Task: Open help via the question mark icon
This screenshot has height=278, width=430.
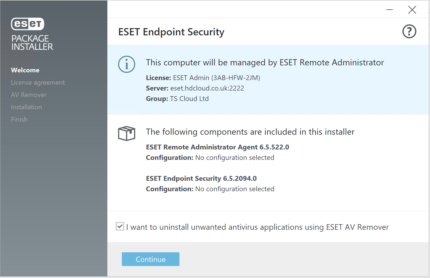Action: click(409, 31)
